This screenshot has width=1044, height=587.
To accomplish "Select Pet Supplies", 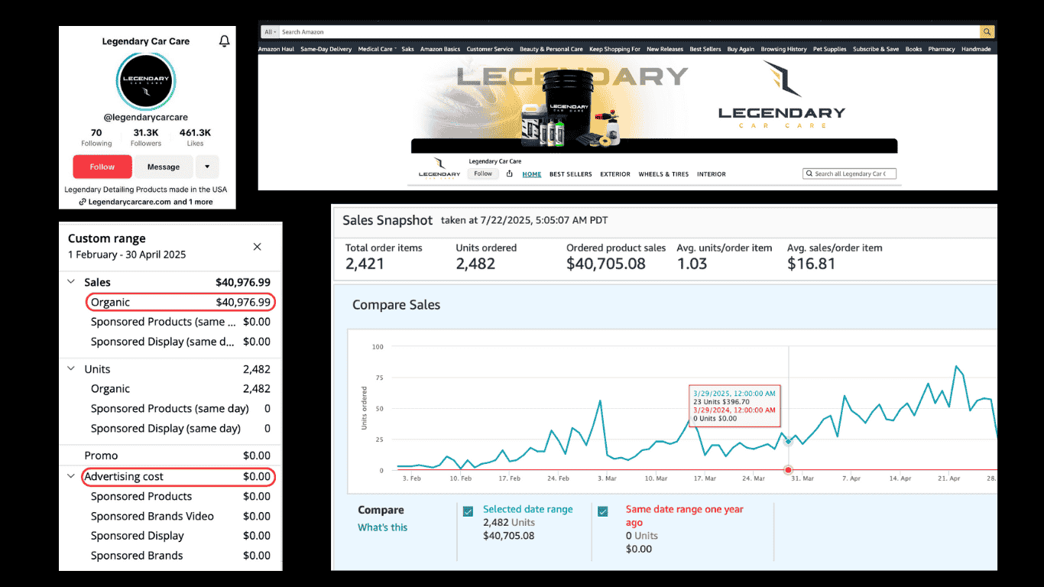I will point(830,49).
